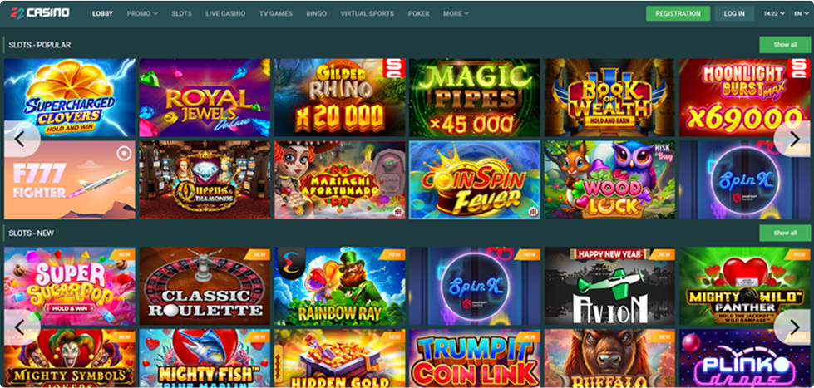
Task: Go to the Bingo section
Action: click(x=316, y=13)
